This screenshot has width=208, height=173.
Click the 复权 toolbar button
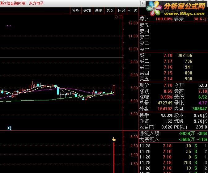[76, 11]
